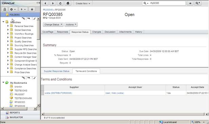The image size is (209, 124).
Task: Open the Supplier RFQ Searches folder
Action: pos(25,49)
